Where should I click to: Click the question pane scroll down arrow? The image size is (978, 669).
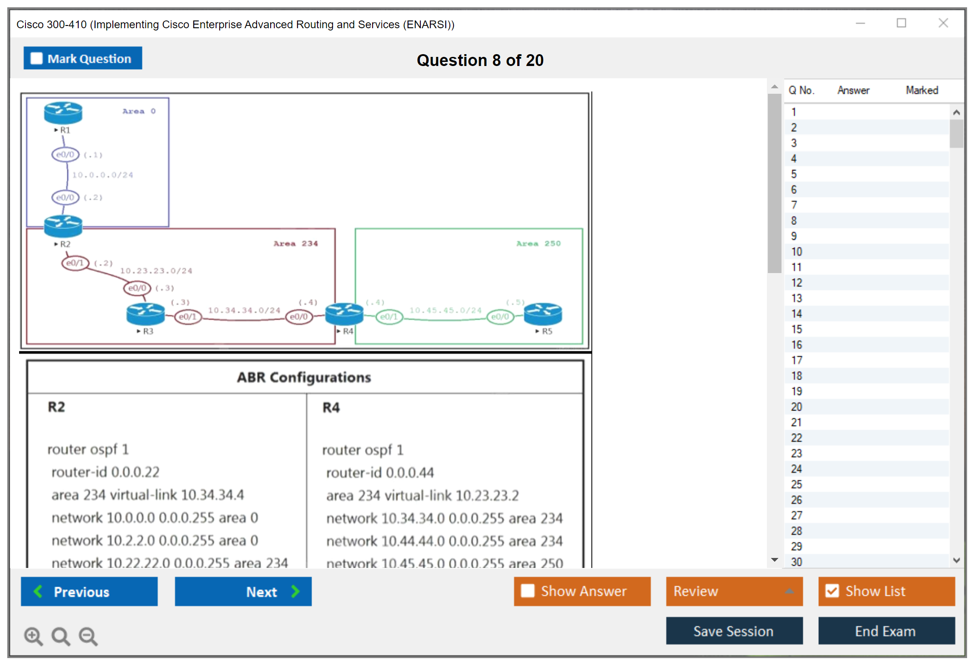point(775,559)
